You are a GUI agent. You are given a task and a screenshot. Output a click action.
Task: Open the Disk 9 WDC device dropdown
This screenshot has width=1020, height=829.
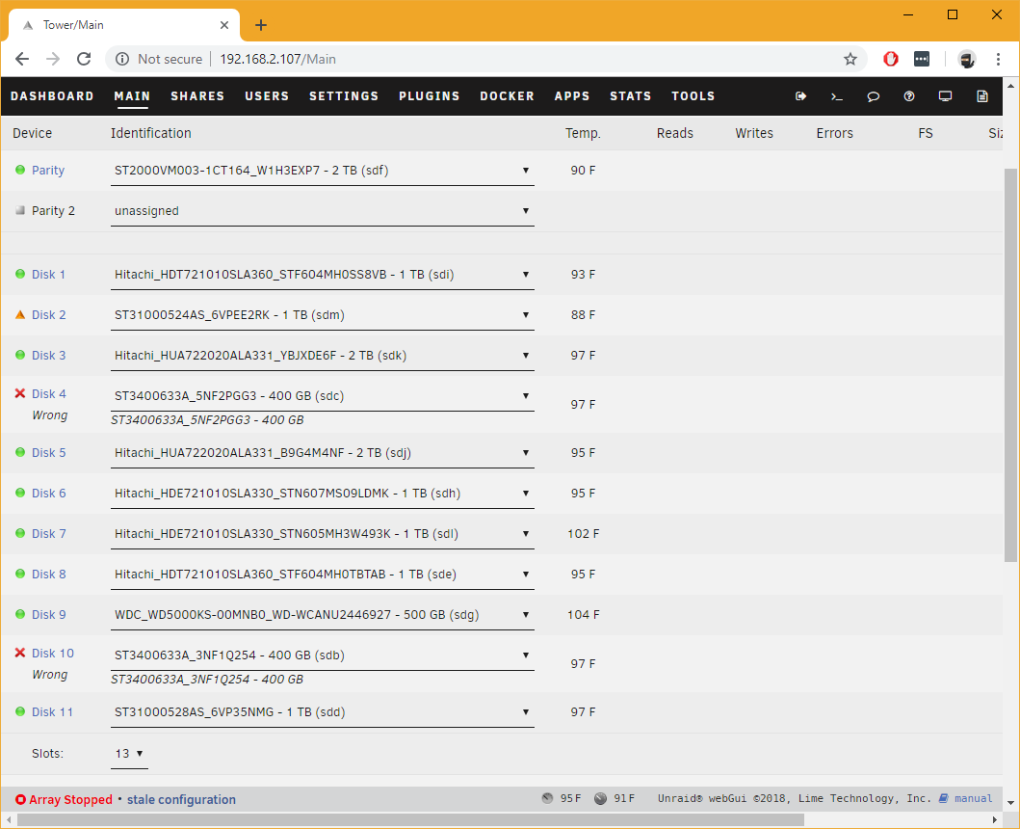coord(322,615)
